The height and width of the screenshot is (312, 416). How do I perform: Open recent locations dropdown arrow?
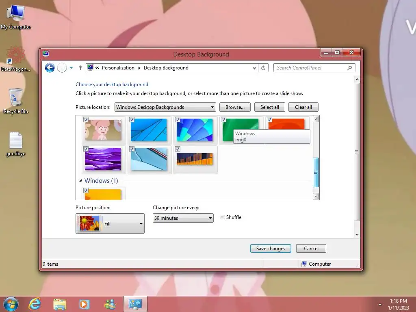pyautogui.click(x=71, y=68)
